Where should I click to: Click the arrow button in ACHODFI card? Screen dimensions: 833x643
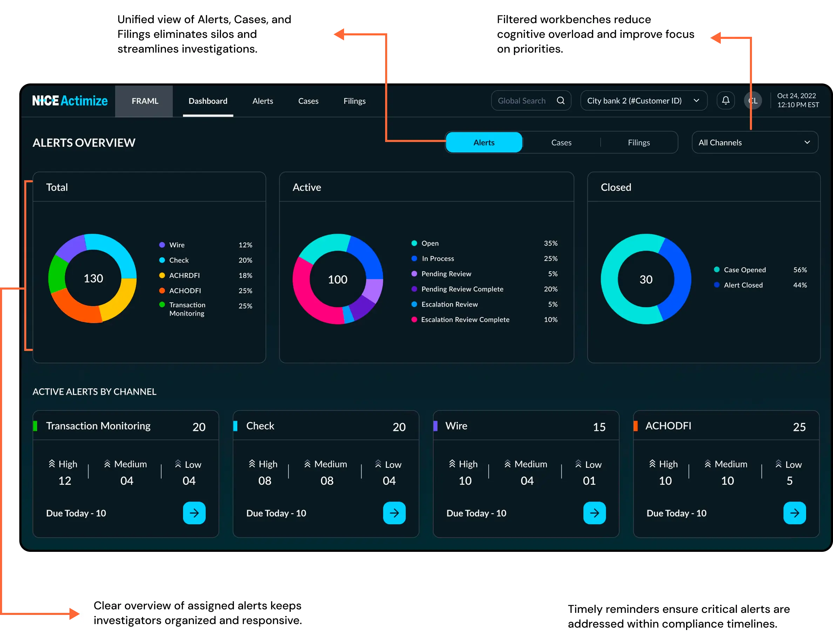coord(794,513)
